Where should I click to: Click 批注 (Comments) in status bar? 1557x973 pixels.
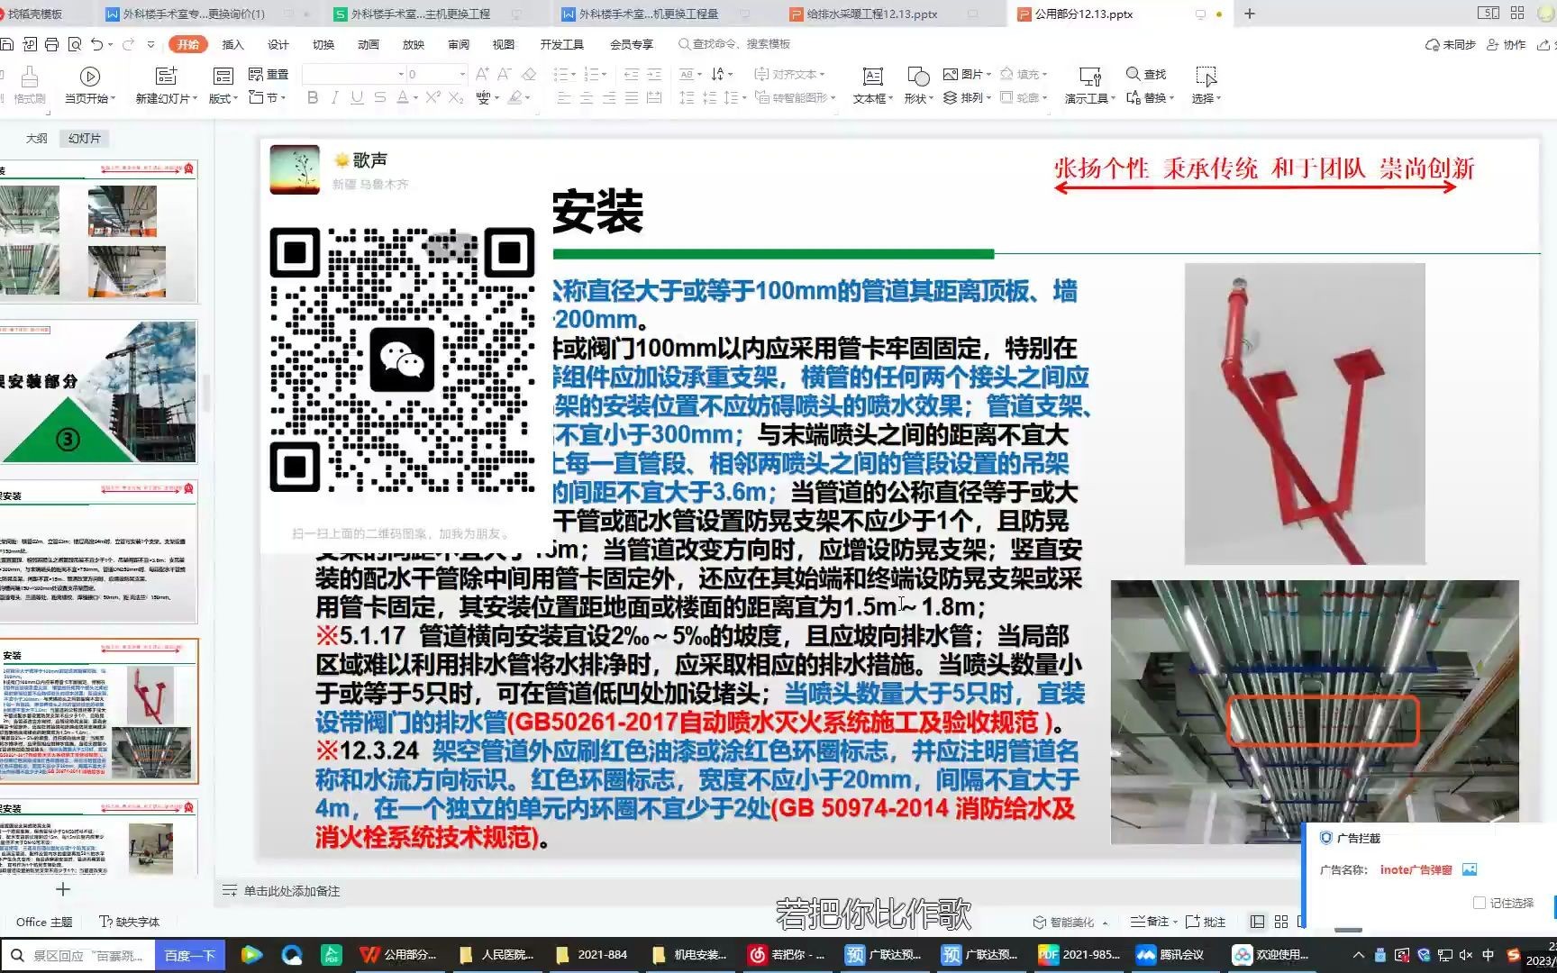(1206, 922)
